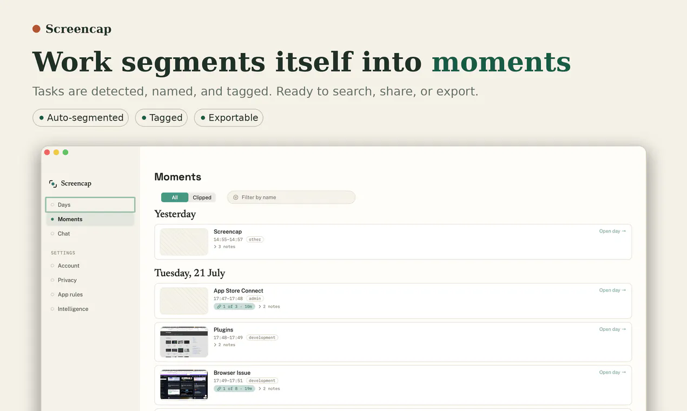
Task: Expand the 3 notes under Screencap moment
Action: coord(224,247)
